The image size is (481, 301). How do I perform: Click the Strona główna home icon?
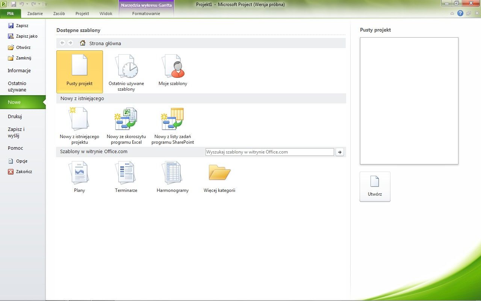click(x=83, y=43)
